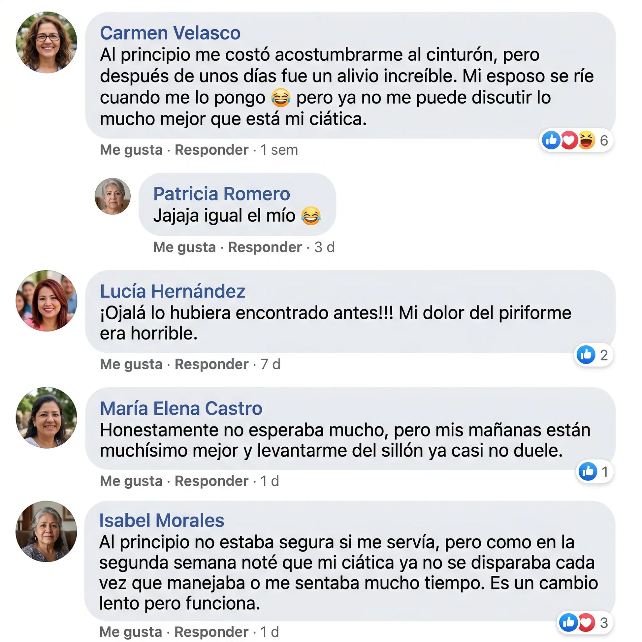Click Me gusta under Isabel Morales's comment
The height and width of the screenshot is (642, 642).
point(131,632)
